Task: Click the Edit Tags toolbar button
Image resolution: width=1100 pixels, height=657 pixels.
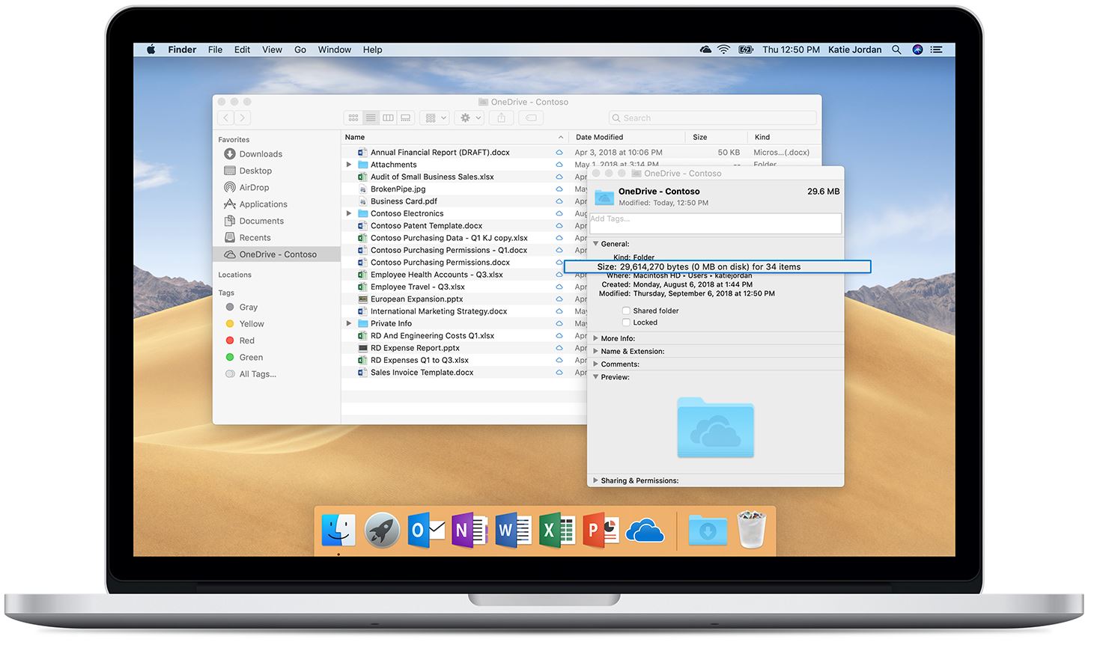Action: tap(530, 117)
